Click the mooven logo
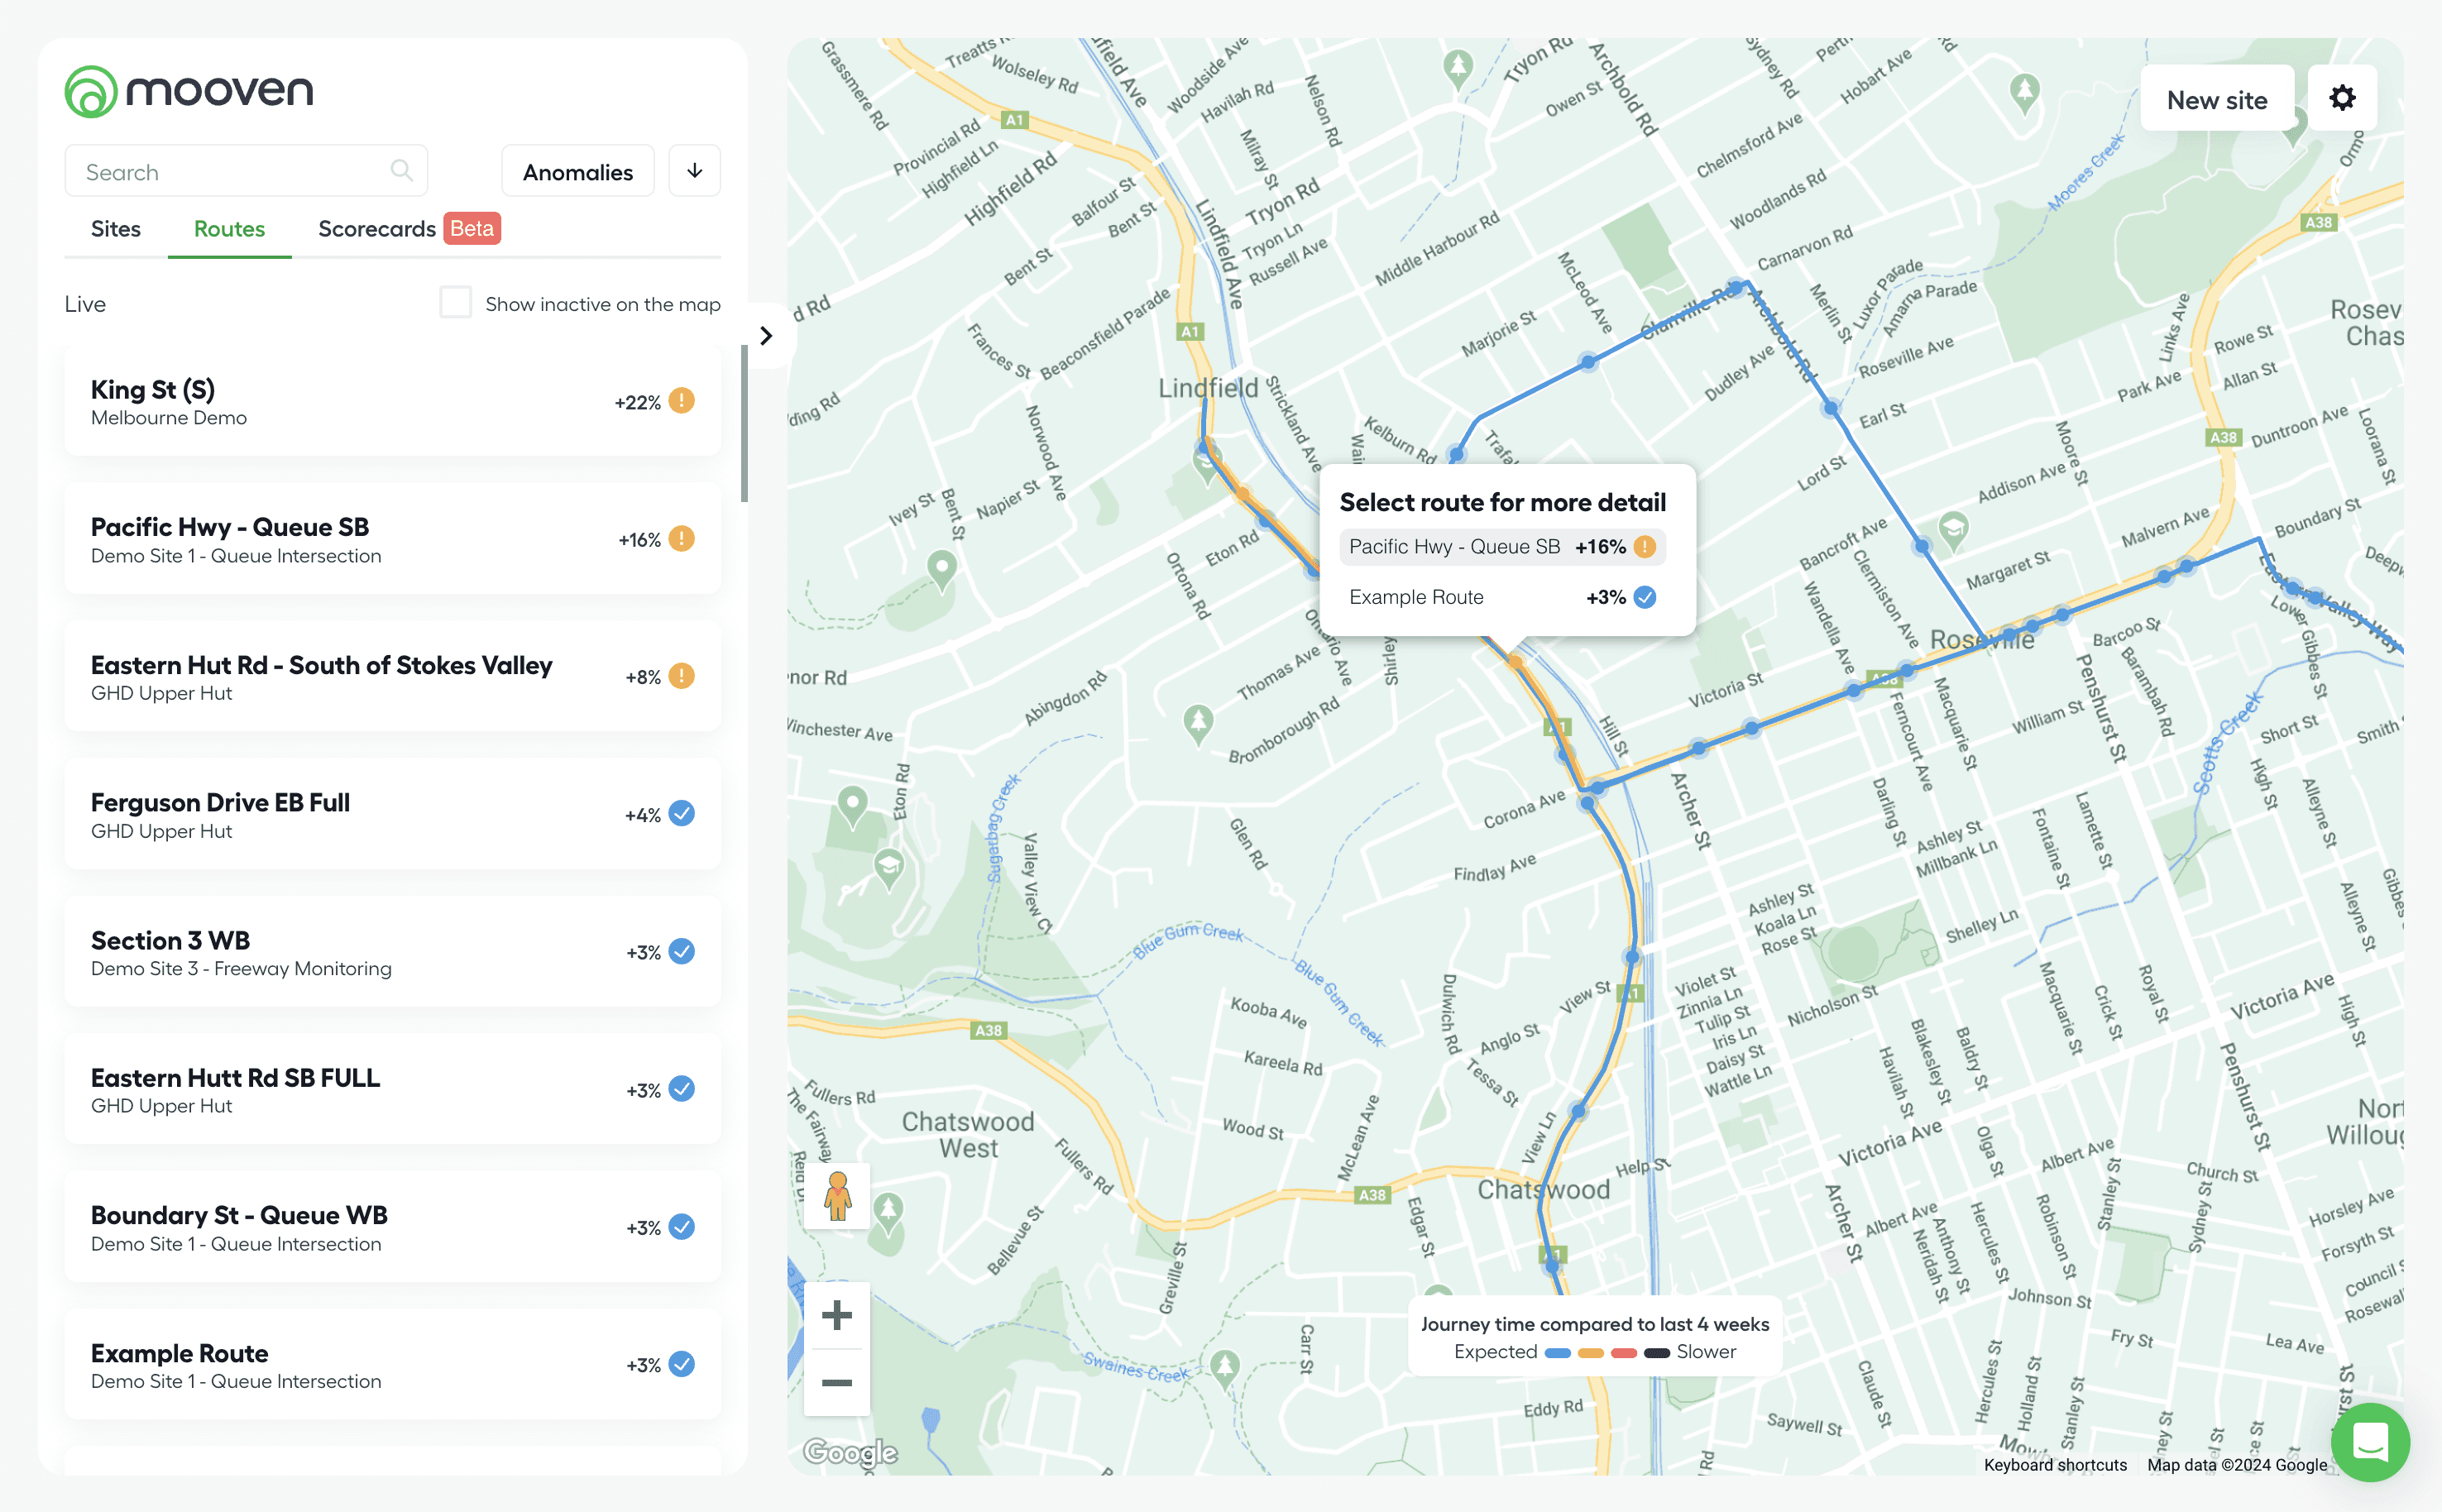Viewport: 2442px width, 1512px height. click(189, 91)
